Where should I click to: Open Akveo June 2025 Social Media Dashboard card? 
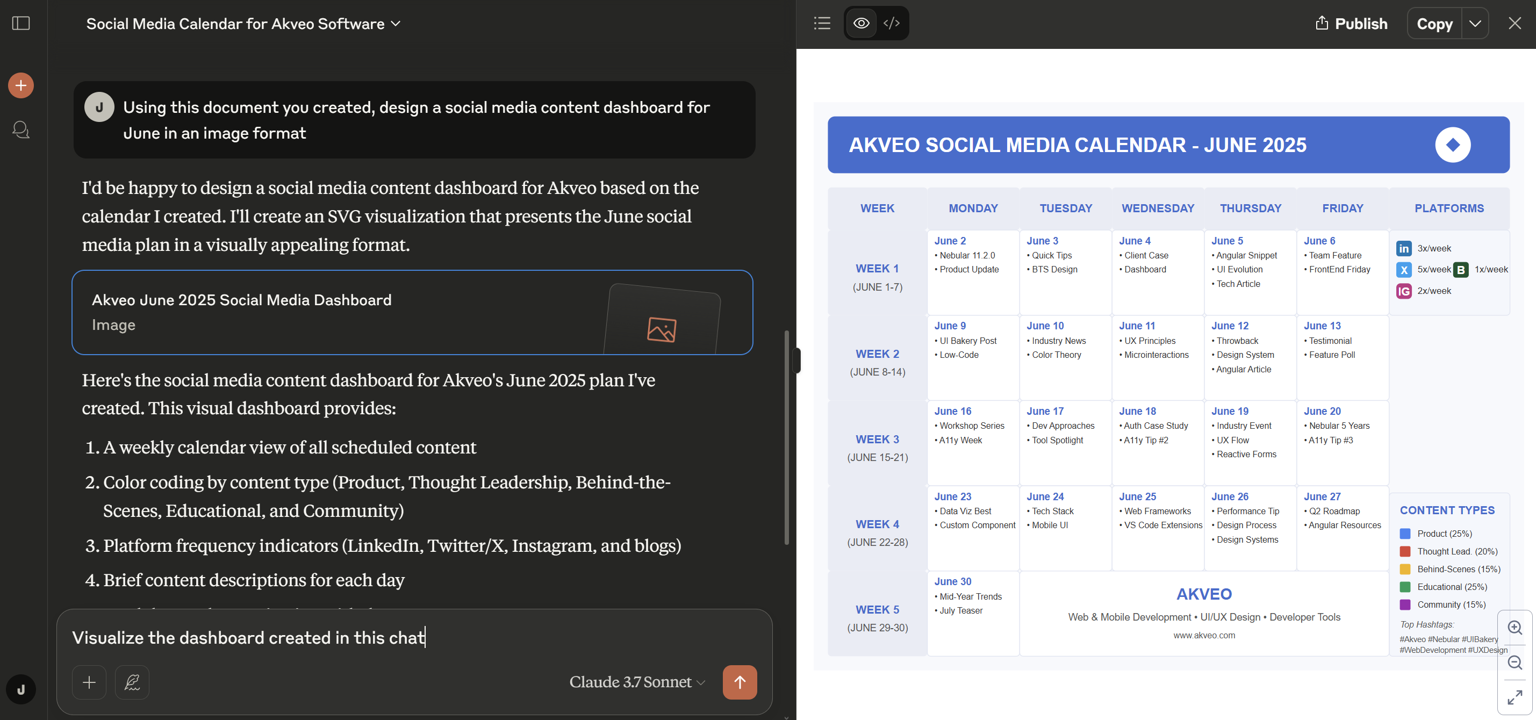[412, 312]
